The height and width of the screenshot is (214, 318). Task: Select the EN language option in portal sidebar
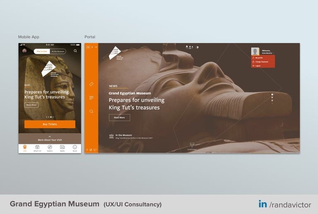click(x=88, y=47)
